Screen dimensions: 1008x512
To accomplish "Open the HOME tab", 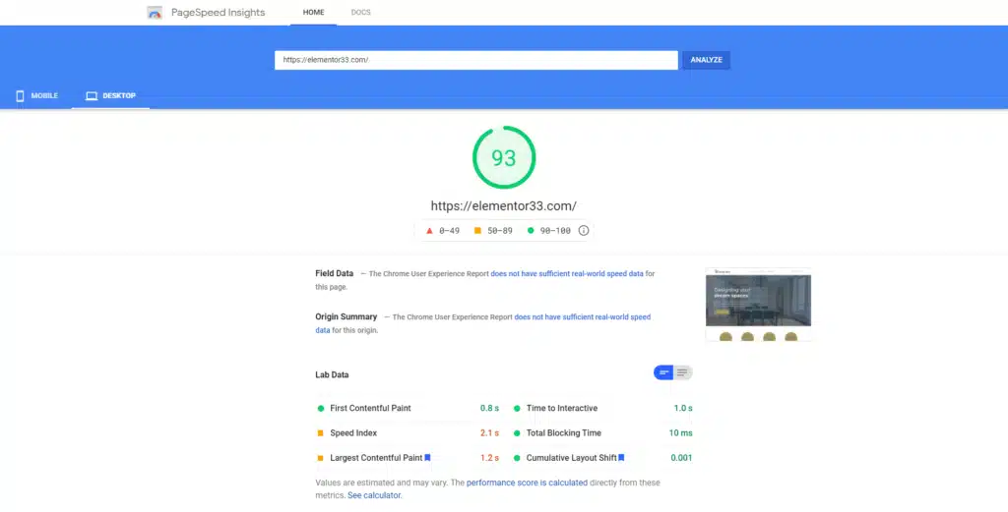I will click(314, 12).
